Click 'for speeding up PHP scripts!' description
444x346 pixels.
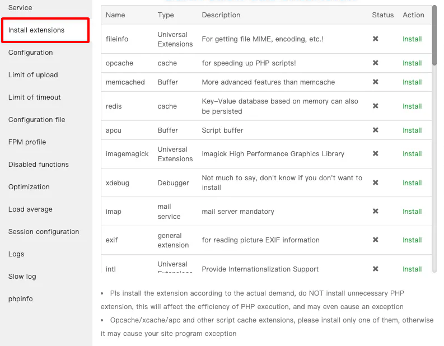[x=249, y=63]
